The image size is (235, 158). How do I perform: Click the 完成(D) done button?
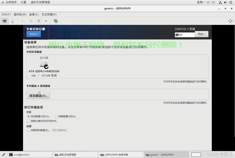tap(33, 34)
